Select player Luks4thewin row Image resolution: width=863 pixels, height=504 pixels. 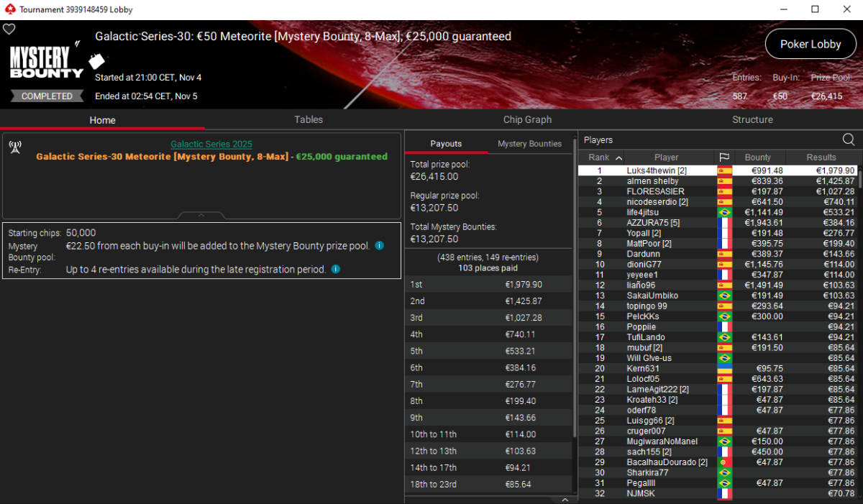click(x=718, y=170)
